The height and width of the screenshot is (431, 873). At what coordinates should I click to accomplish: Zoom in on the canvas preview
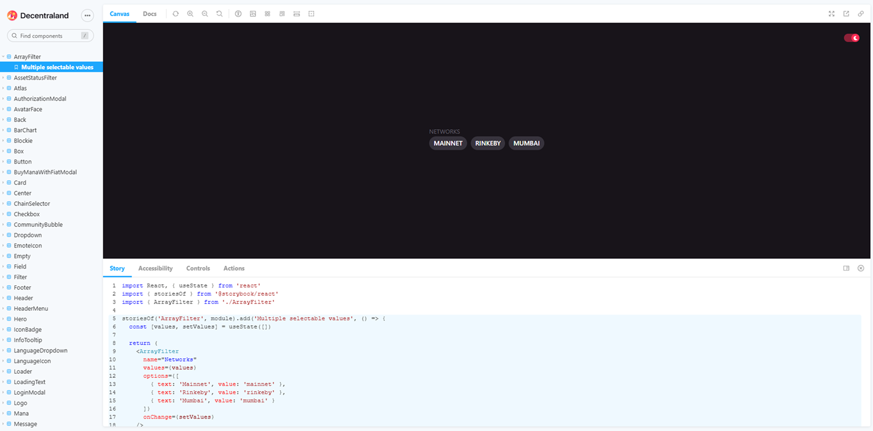190,14
